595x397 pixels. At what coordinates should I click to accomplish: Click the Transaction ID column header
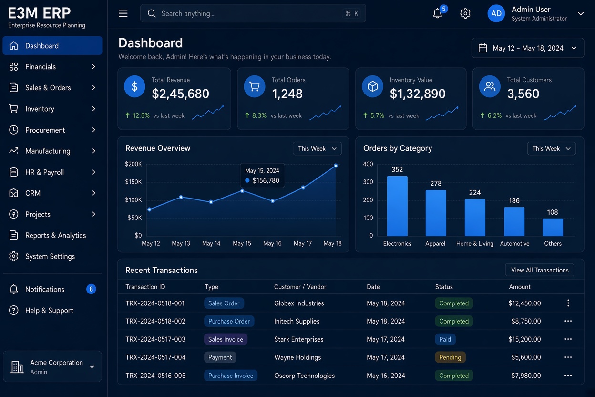coord(145,287)
